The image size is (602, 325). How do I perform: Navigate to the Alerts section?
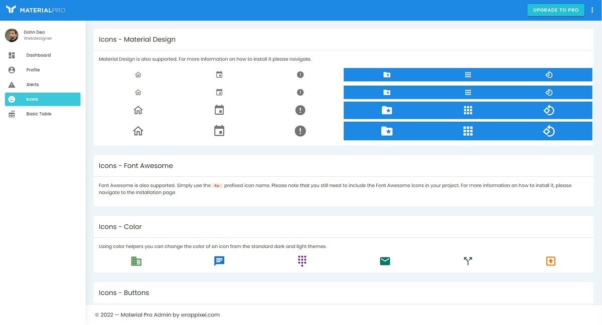pos(33,84)
